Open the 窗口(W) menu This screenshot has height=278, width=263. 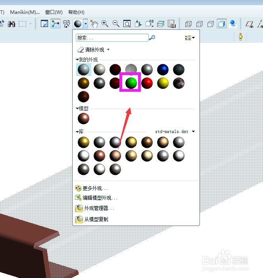click(x=54, y=12)
